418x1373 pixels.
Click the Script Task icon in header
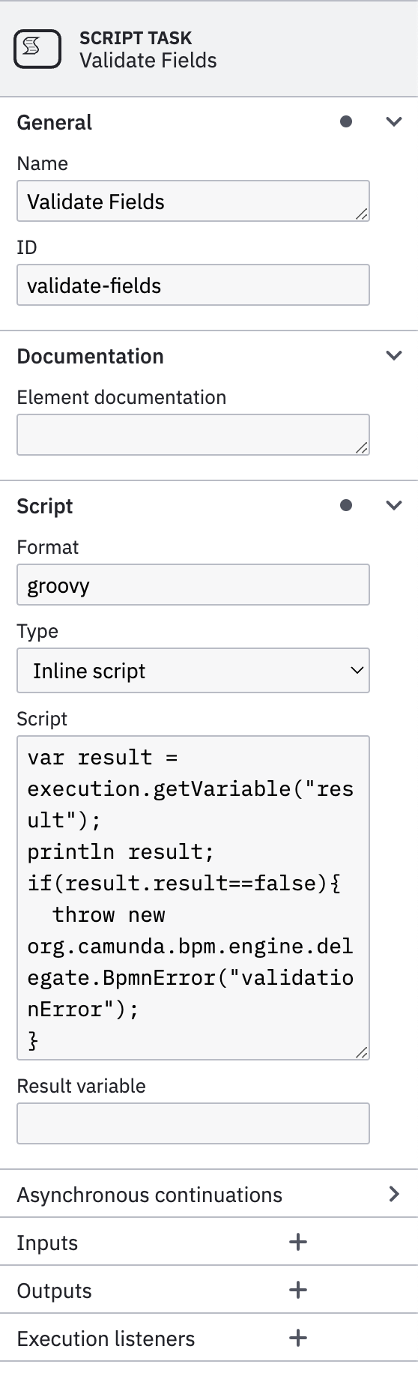37,49
